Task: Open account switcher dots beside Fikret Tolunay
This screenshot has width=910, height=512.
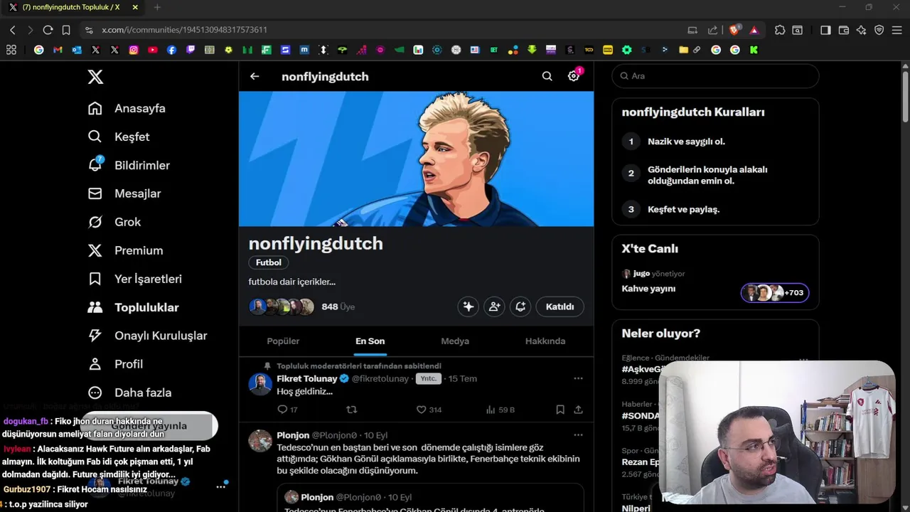Action: point(221,487)
